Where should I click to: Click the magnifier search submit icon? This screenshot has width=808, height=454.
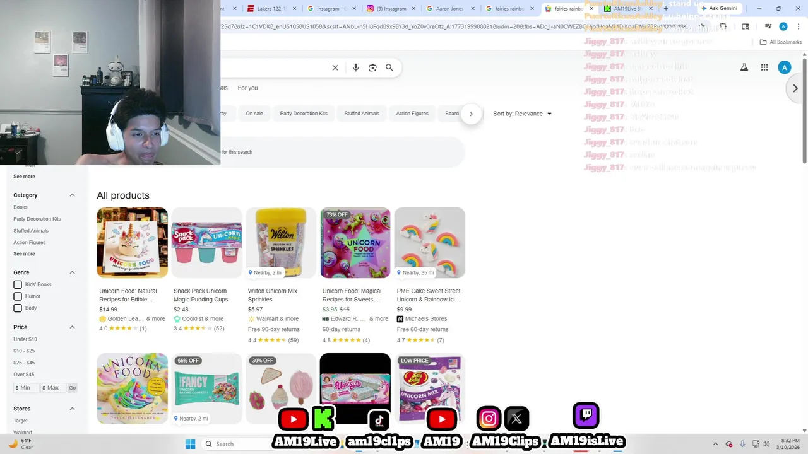(389, 67)
